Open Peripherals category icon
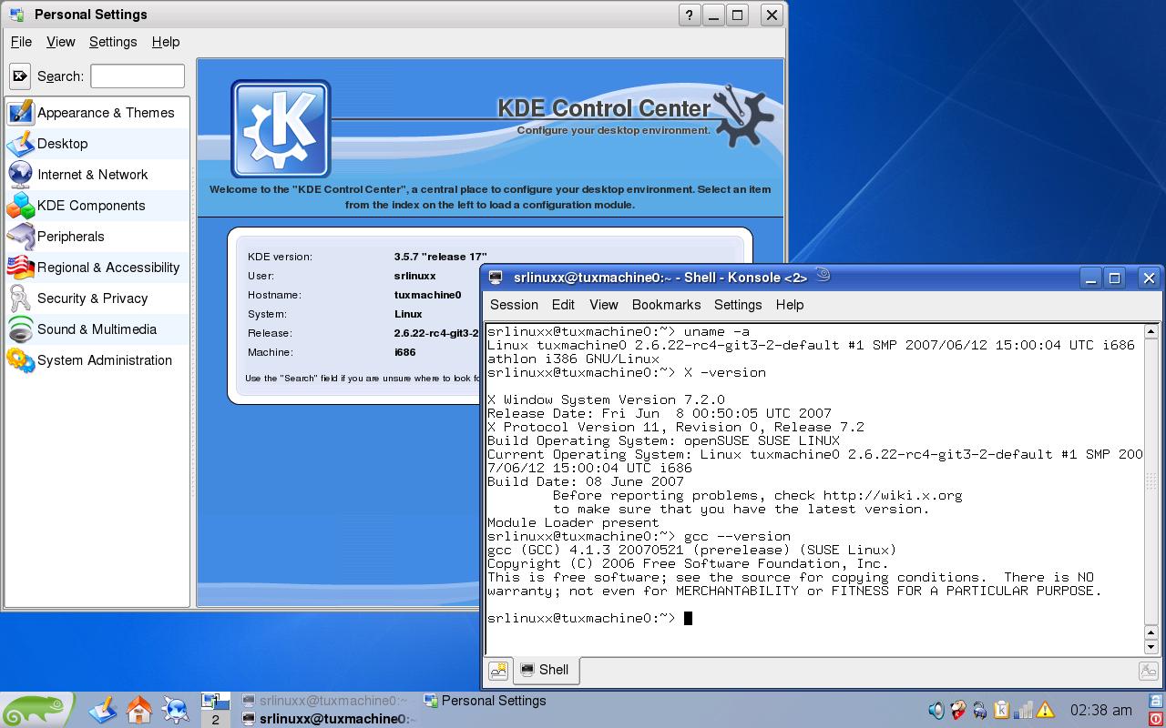Viewport: 1166px width, 728px height. tap(20, 237)
